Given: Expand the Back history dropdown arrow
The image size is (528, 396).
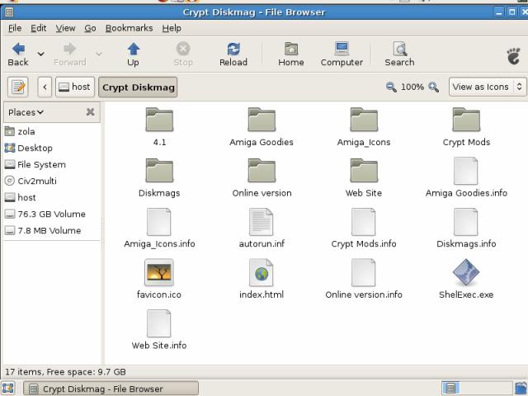Looking at the screenshot, I should point(41,54).
